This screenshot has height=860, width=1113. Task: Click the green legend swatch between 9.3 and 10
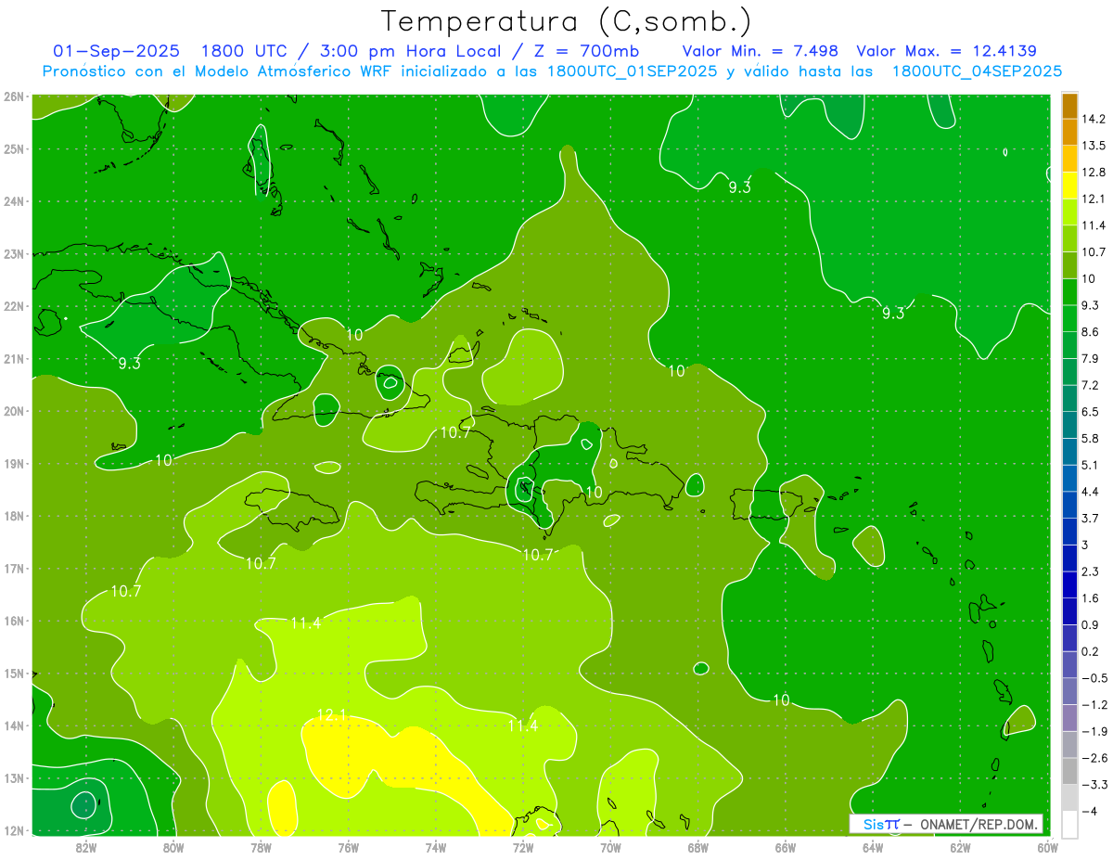(1069, 291)
